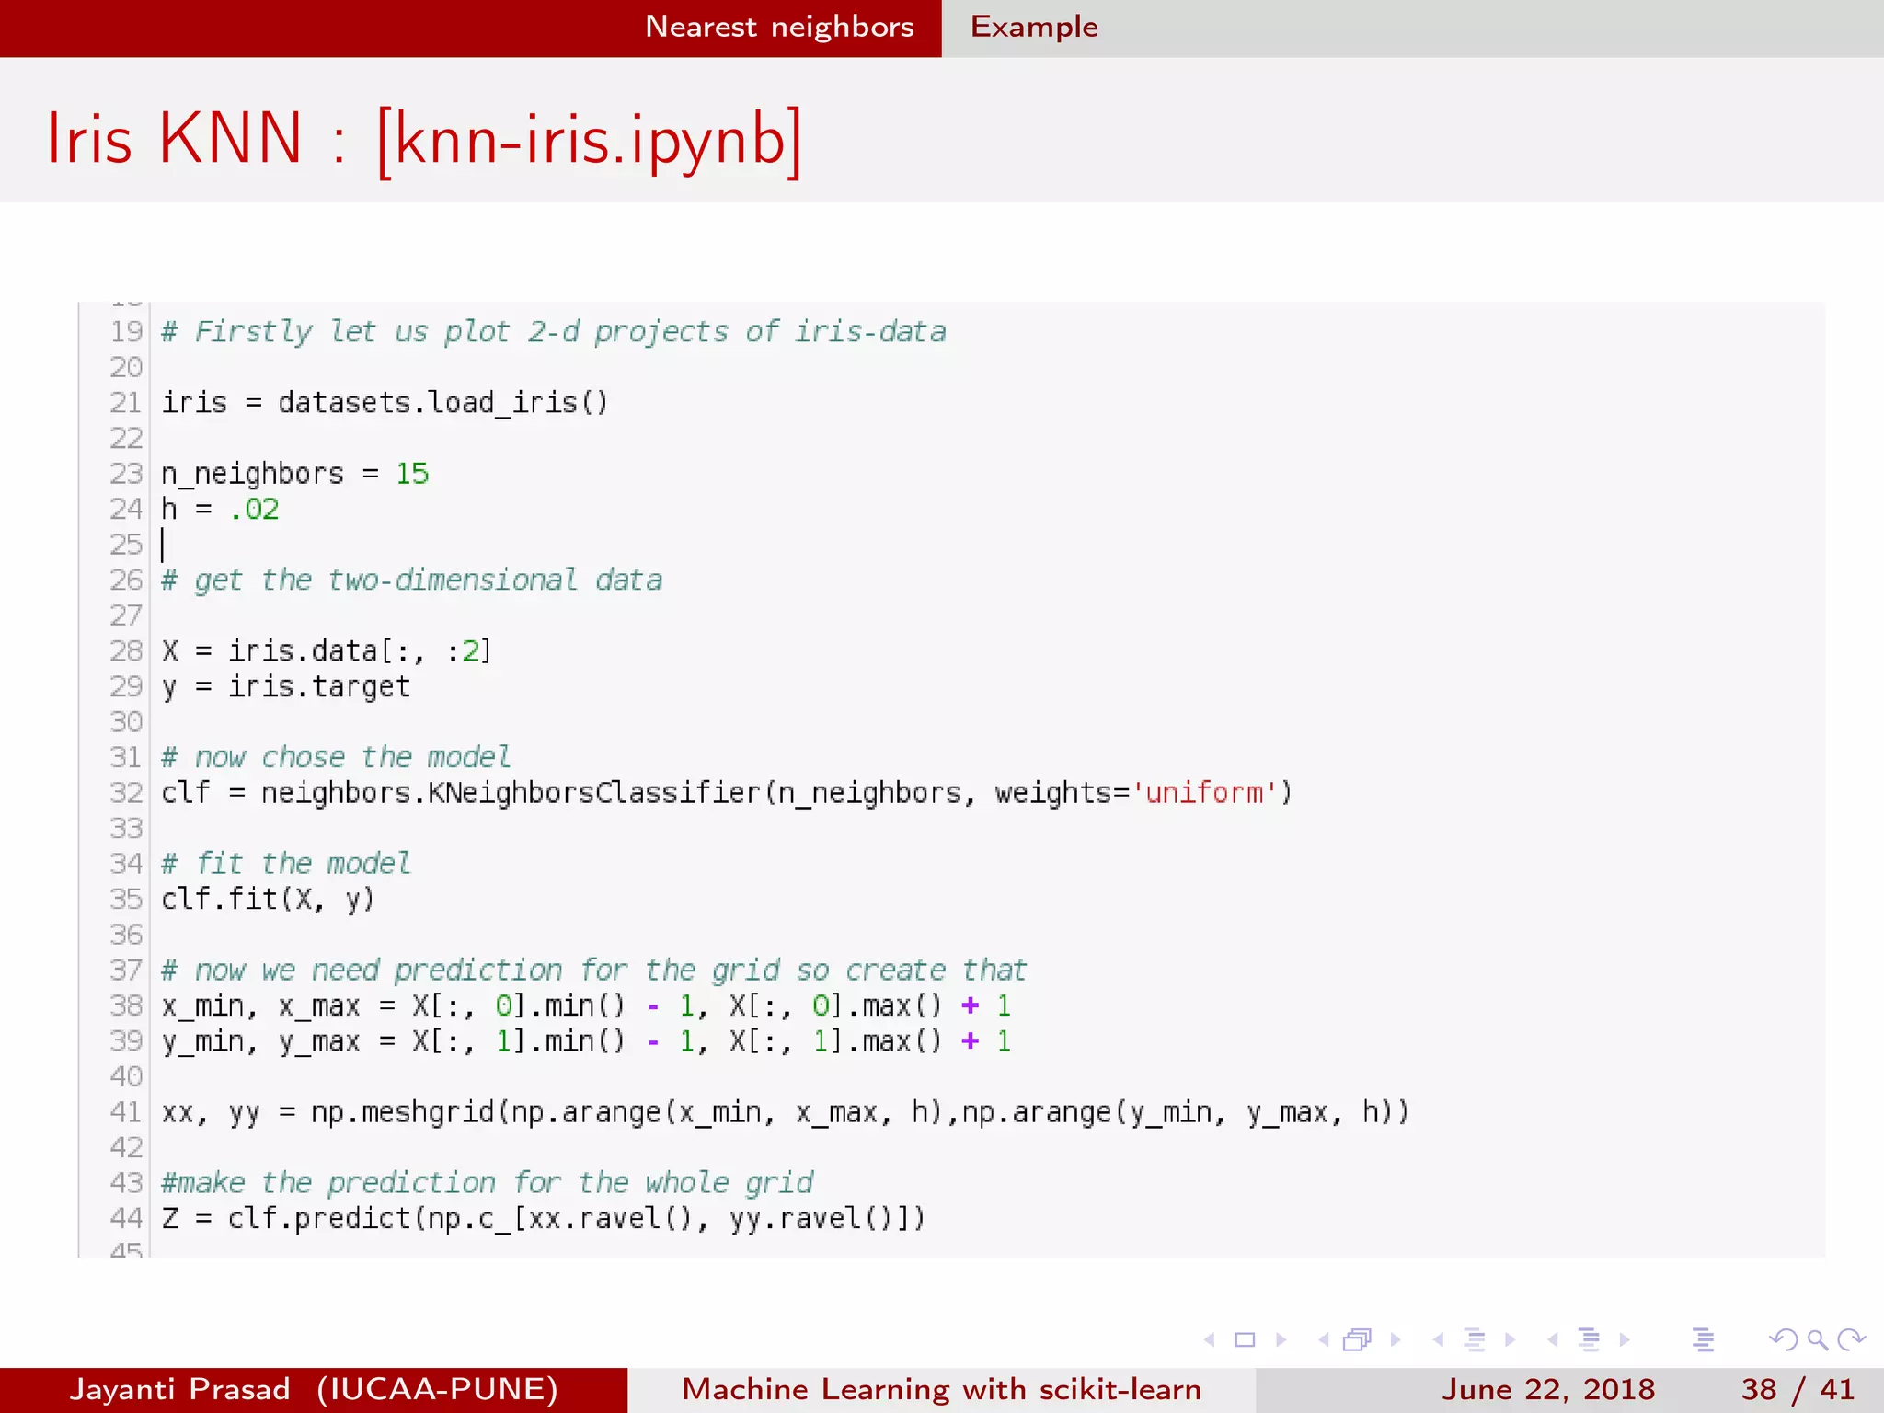Click the go-back curved arrow icon
Image resolution: width=1884 pixels, height=1413 pixels.
pyautogui.click(x=1783, y=1340)
